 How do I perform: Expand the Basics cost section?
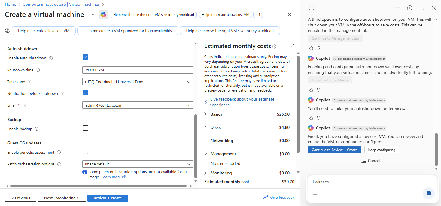point(206,114)
